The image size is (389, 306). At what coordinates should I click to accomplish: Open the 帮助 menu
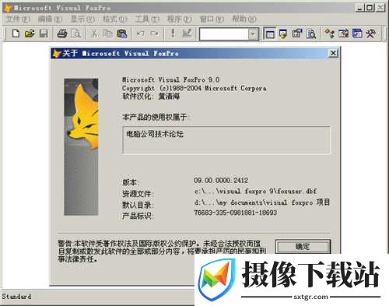click(244, 19)
